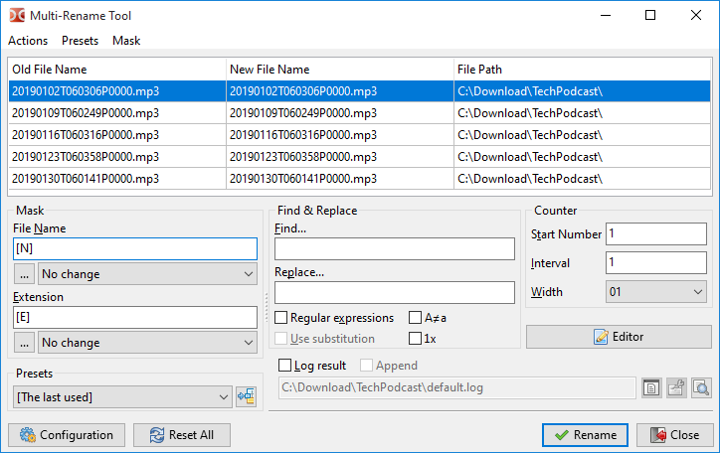Screen dimensions: 720x453
Task: Click the log search magnifier icon
Action: 701,387
